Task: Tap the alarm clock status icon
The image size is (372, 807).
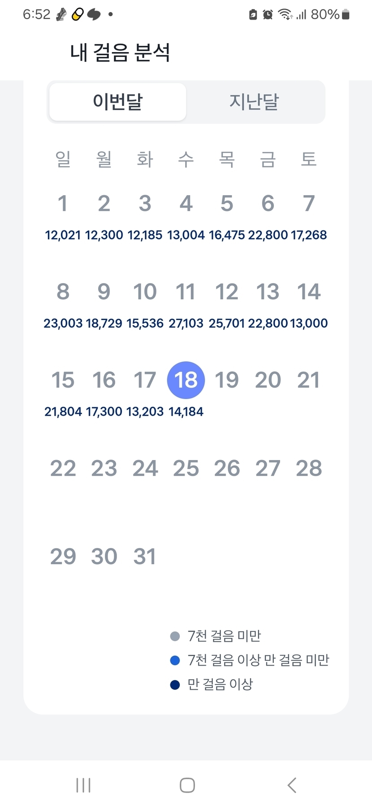Action: coord(268,15)
